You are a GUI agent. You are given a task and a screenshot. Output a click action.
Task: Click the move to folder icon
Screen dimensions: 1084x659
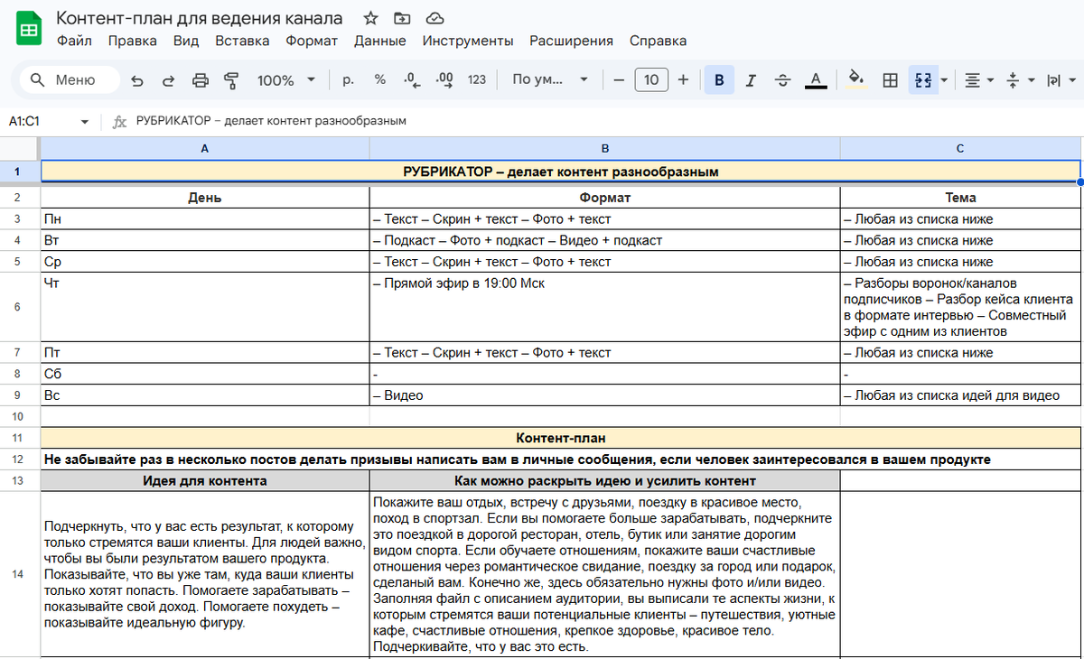click(402, 18)
